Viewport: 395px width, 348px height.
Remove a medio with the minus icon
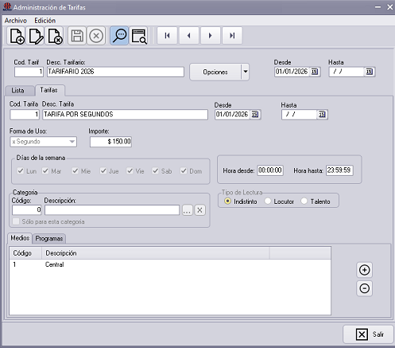pyautogui.click(x=365, y=288)
